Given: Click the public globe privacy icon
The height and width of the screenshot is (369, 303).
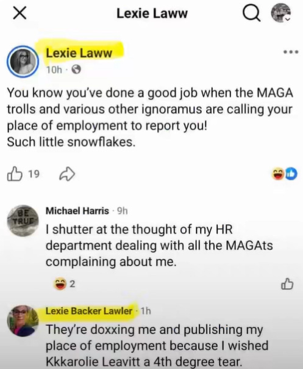Looking at the screenshot, I should [76, 70].
